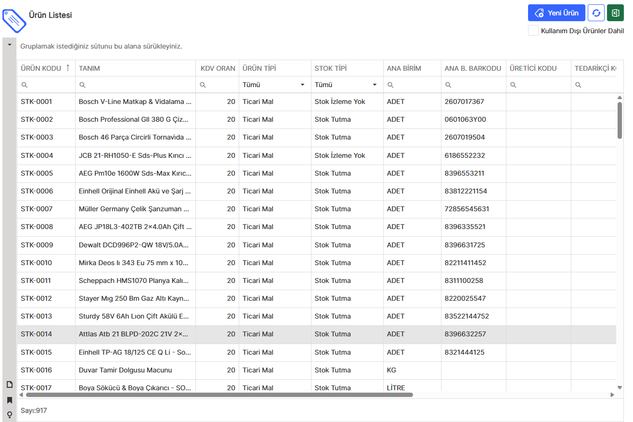Click the vertical scrollbar down arrow
This screenshot has height=422, width=633.
[x=620, y=387]
